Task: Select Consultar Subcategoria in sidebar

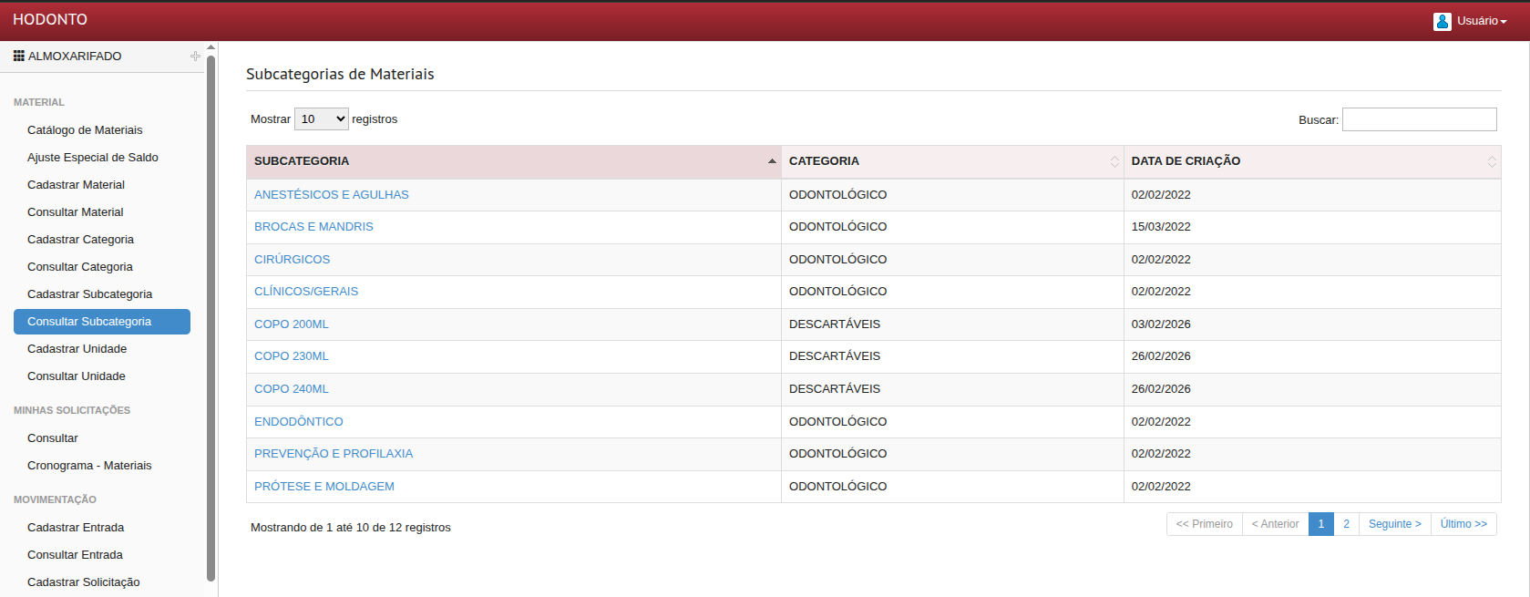Action: tap(89, 322)
